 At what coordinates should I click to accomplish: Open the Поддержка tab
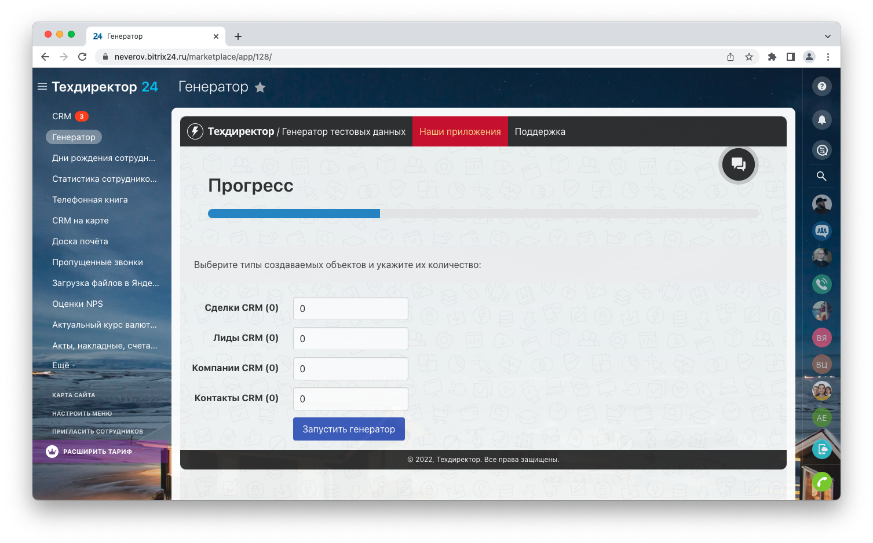(540, 131)
